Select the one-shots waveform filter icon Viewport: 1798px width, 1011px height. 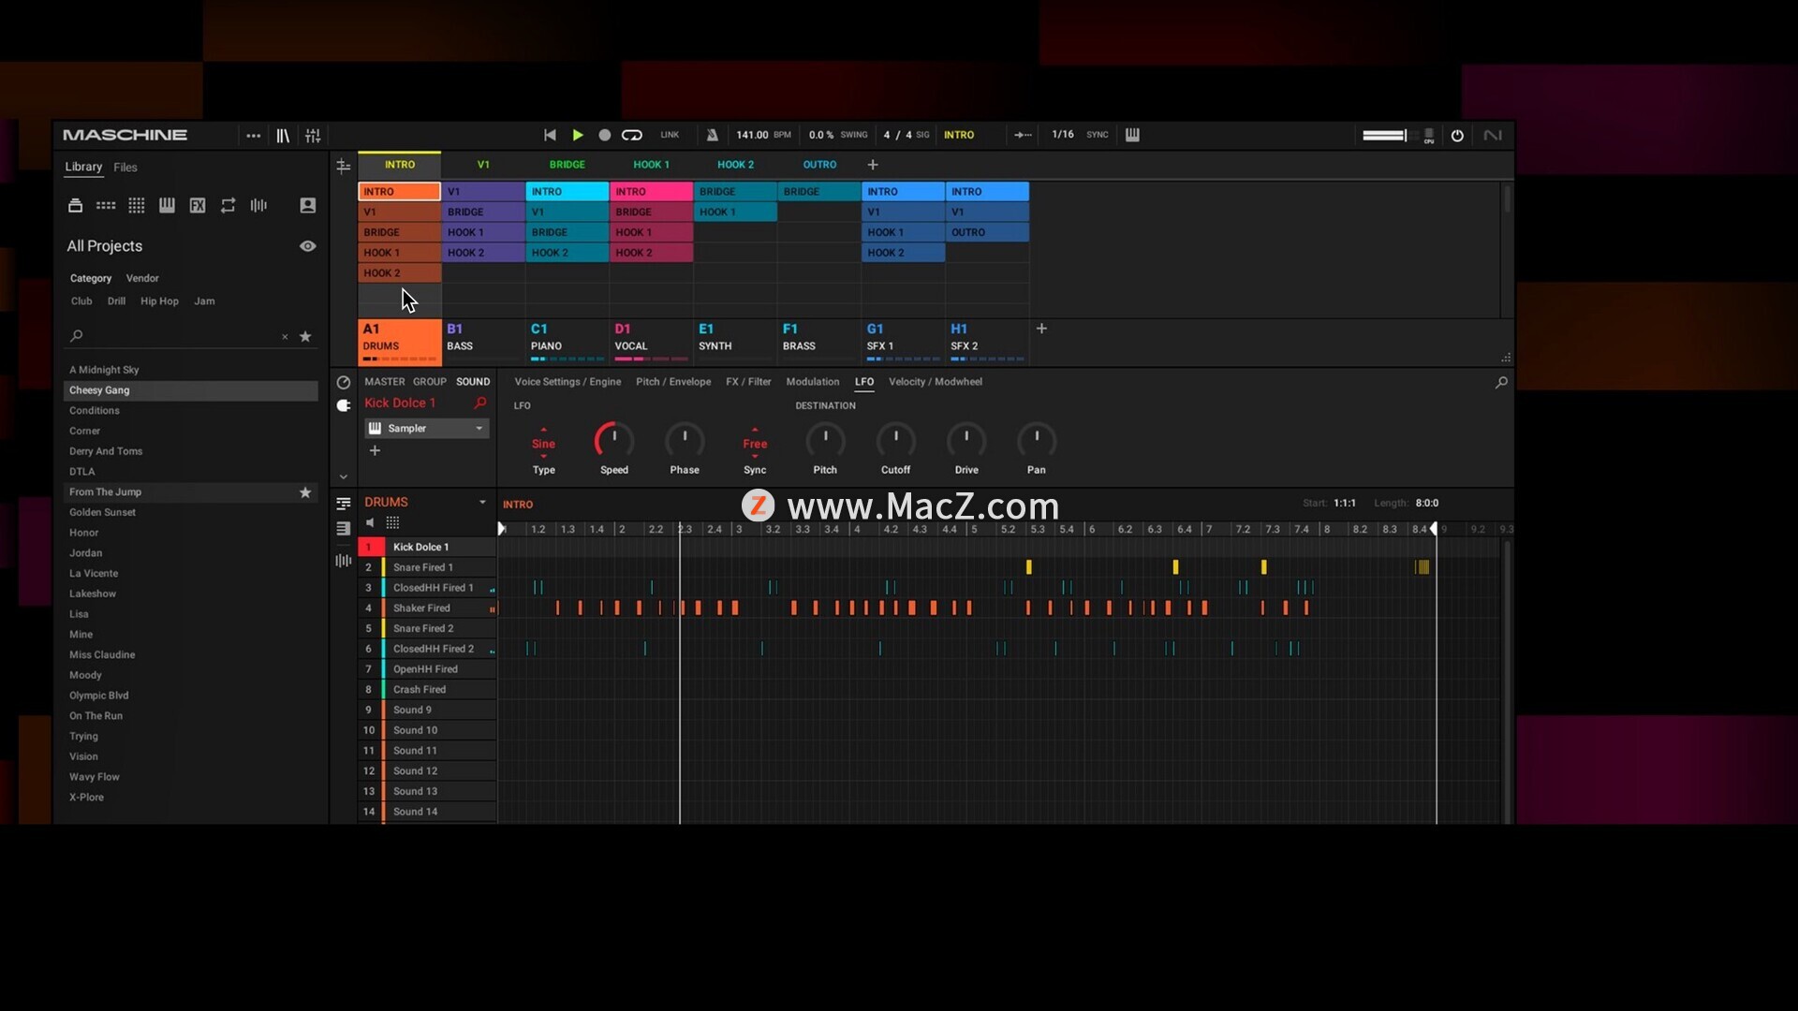tap(258, 205)
